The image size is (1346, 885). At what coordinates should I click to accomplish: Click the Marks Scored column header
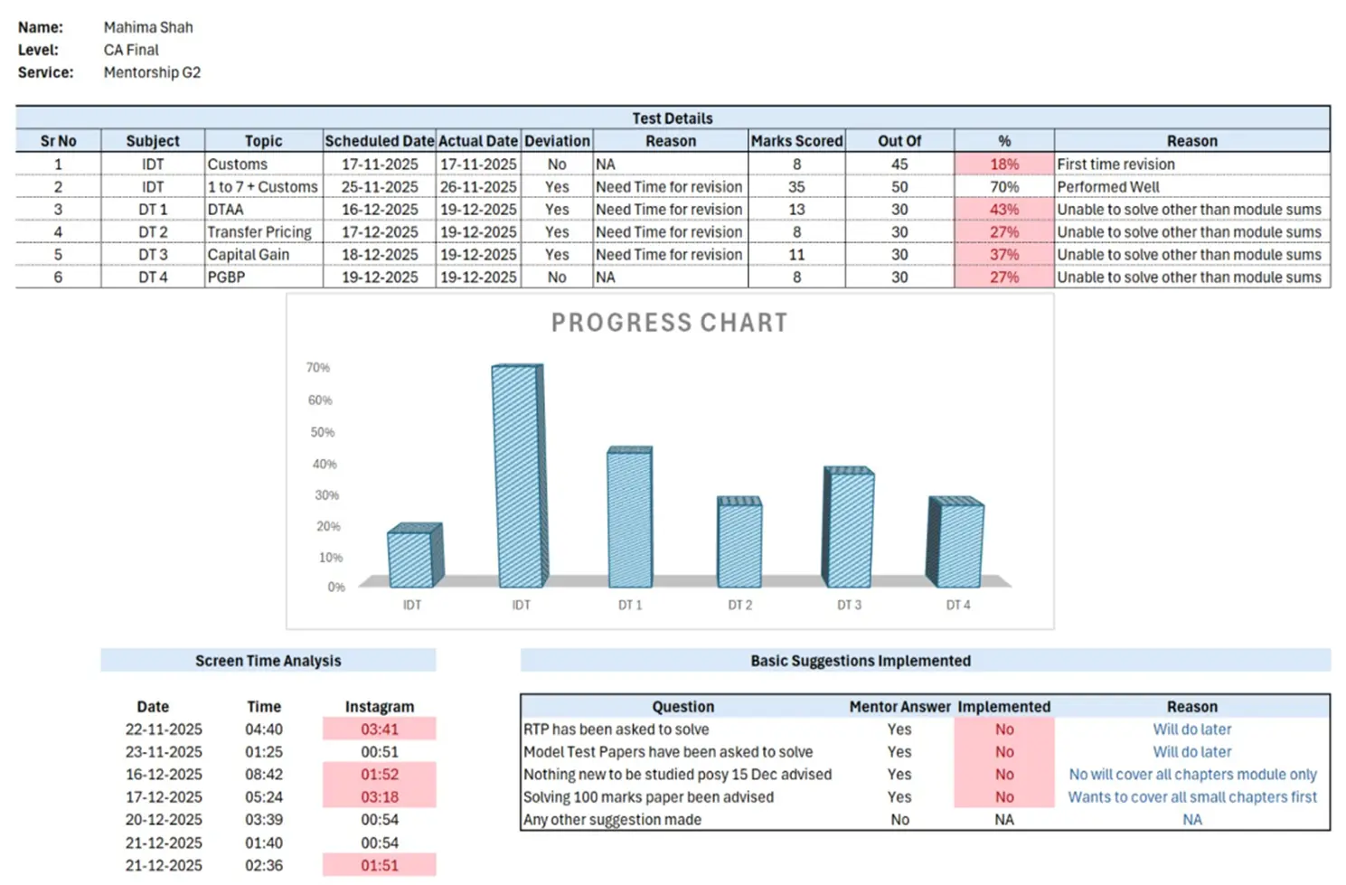click(796, 141)
